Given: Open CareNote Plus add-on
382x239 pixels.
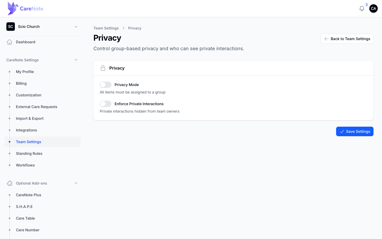Looking at the screenshot, I should [42, 195].
